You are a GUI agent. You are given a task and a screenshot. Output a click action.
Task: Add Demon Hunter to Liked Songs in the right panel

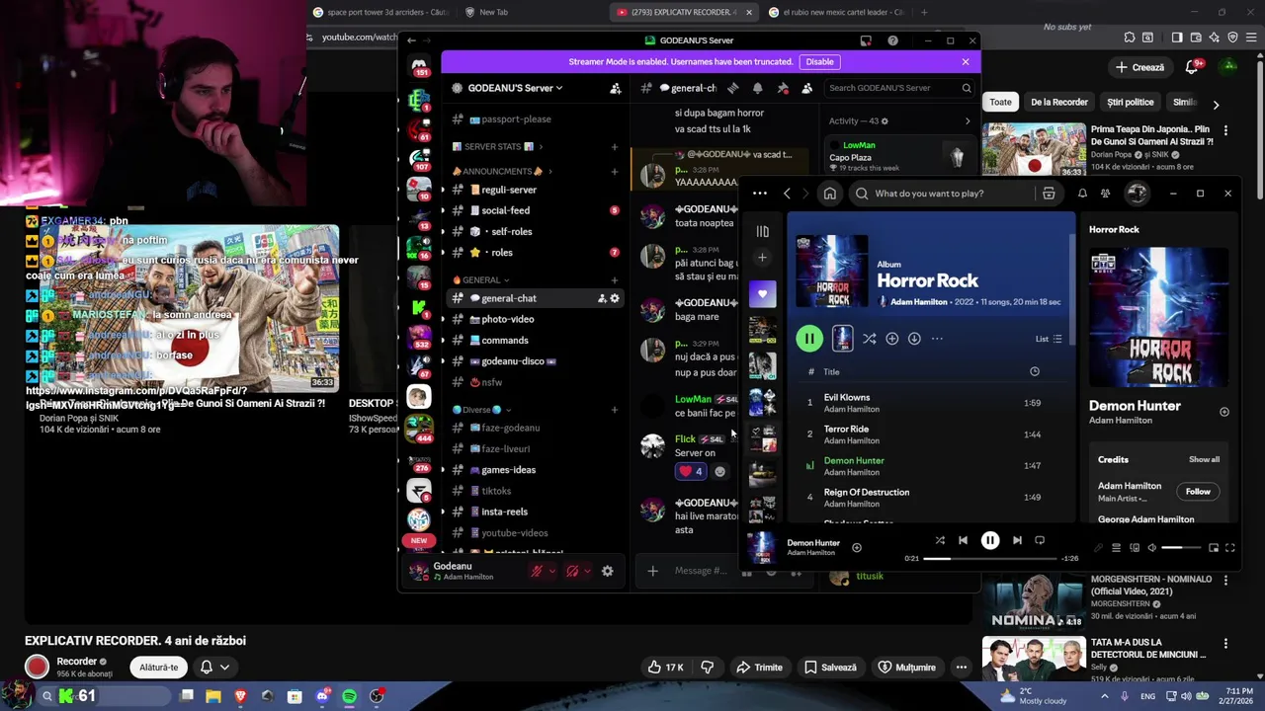[x=1224, y=412]
